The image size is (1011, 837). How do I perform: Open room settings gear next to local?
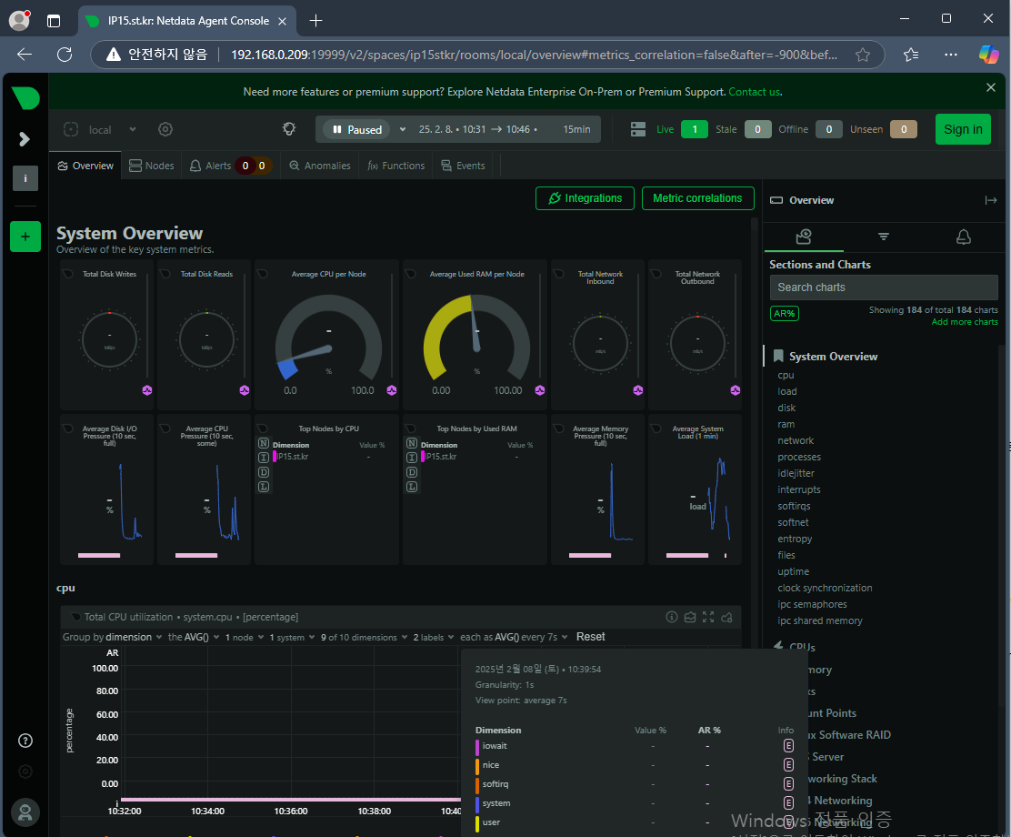[165, 129]
